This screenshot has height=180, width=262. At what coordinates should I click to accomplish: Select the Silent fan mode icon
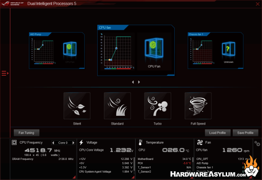[77, 106]
